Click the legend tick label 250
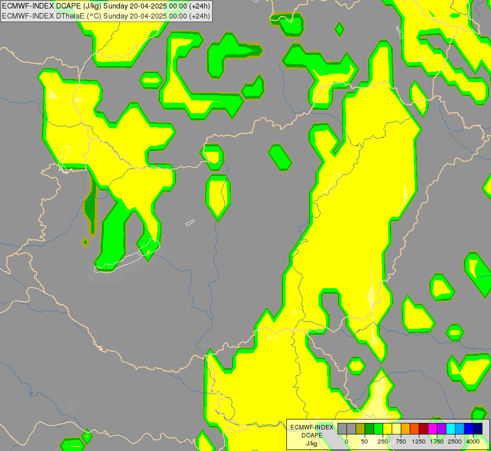The image size is (491, 451). (x=383, y=441)
